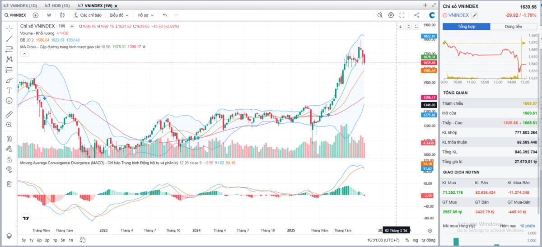
Task: Open the go to date calendar
Action: (83, 240)
